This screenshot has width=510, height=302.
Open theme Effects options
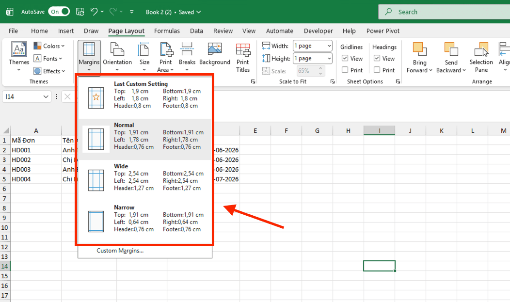pyautogui.click(x=49, y=71)
